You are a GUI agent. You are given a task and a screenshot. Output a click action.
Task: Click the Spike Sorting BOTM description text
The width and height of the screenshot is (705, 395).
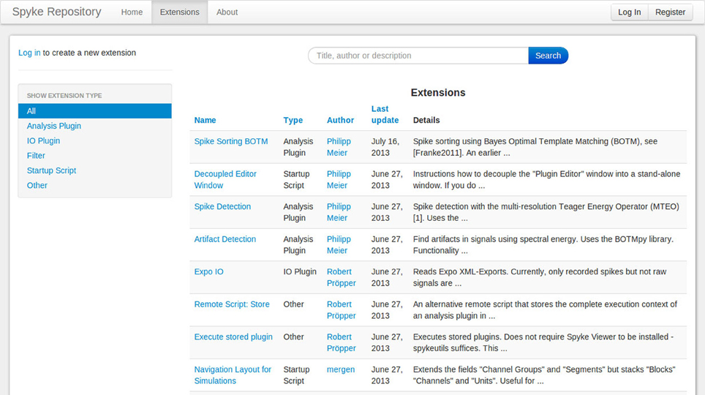pyautogui.click(x=535, y=147)
